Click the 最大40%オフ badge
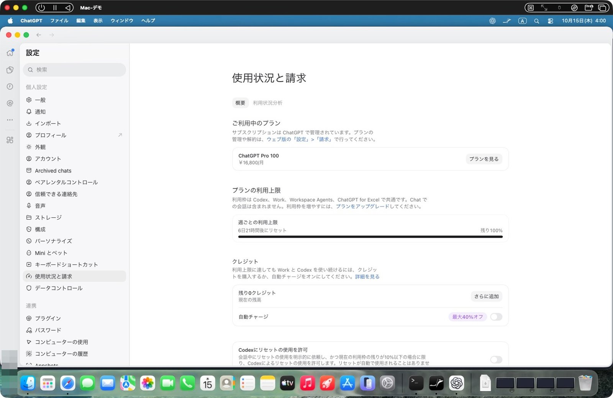 coord(467,317)
